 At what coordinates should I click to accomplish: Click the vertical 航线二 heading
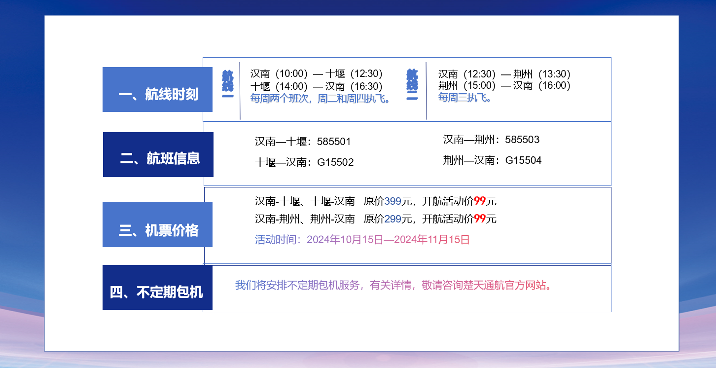click(x=412, y=85)
